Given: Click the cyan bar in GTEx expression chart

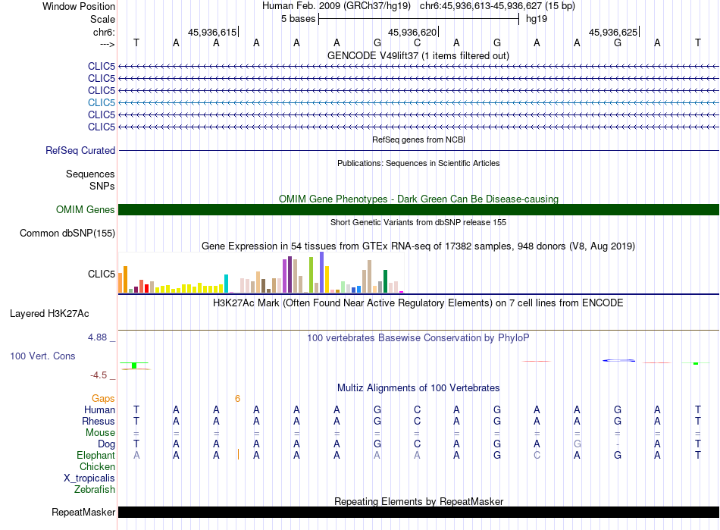Looking at the screenshot, I should tap(226, 284).
